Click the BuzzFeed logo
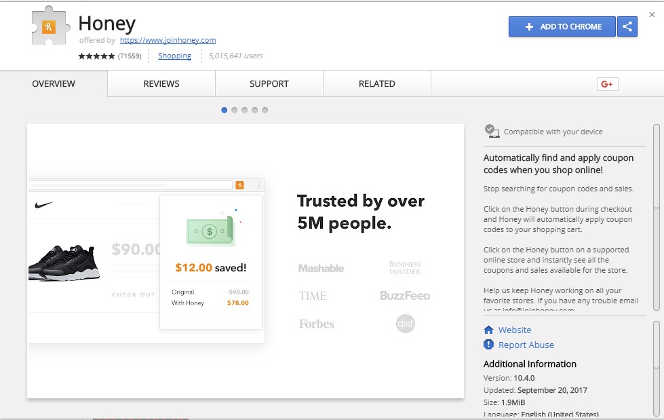The image size is (664, 420). click(405, 296)
